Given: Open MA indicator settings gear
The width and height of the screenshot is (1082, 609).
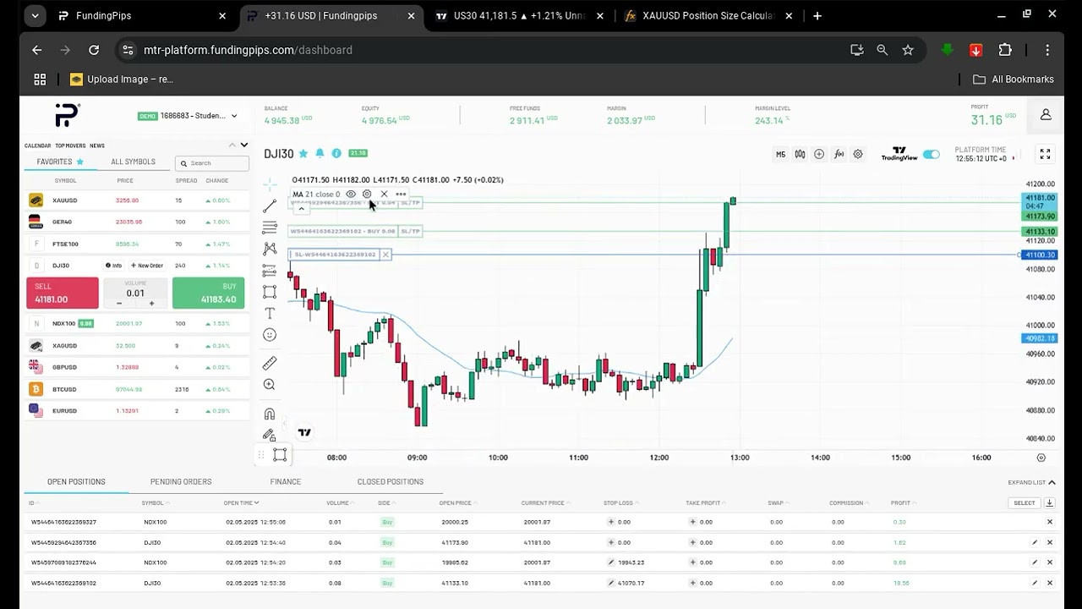Looking at the screenshot, I should click(x=367, y=194).
